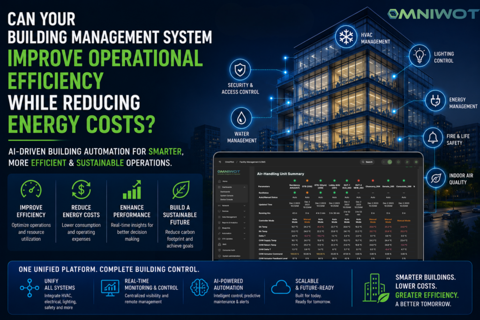
Task: Click the dashboard info circle icon
Action: (398, 162)
